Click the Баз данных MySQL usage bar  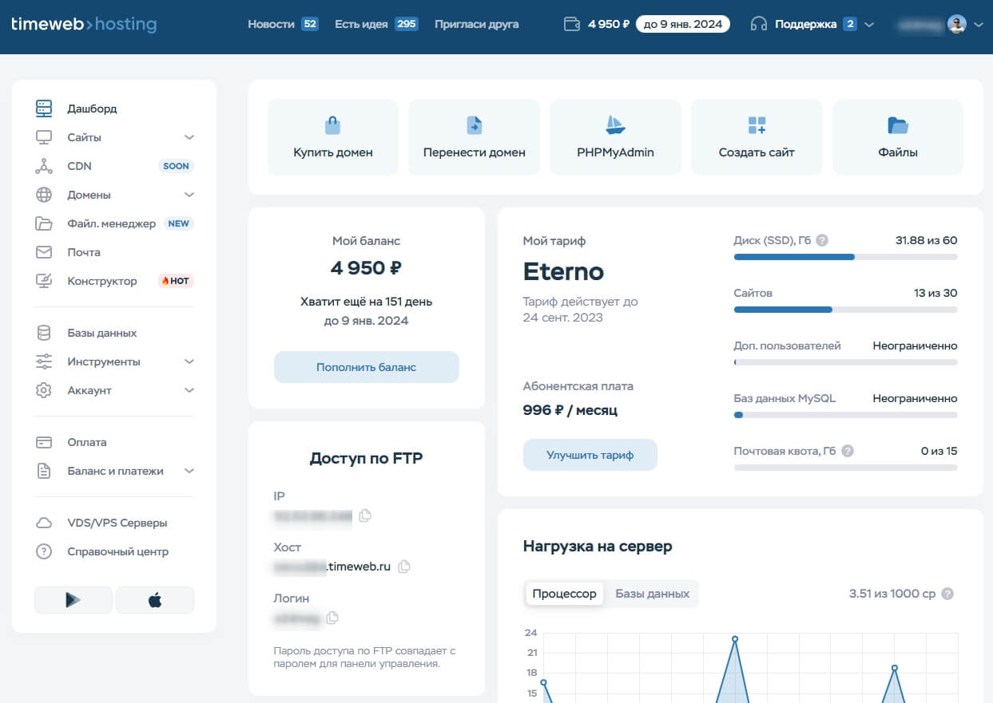point(845,415)
